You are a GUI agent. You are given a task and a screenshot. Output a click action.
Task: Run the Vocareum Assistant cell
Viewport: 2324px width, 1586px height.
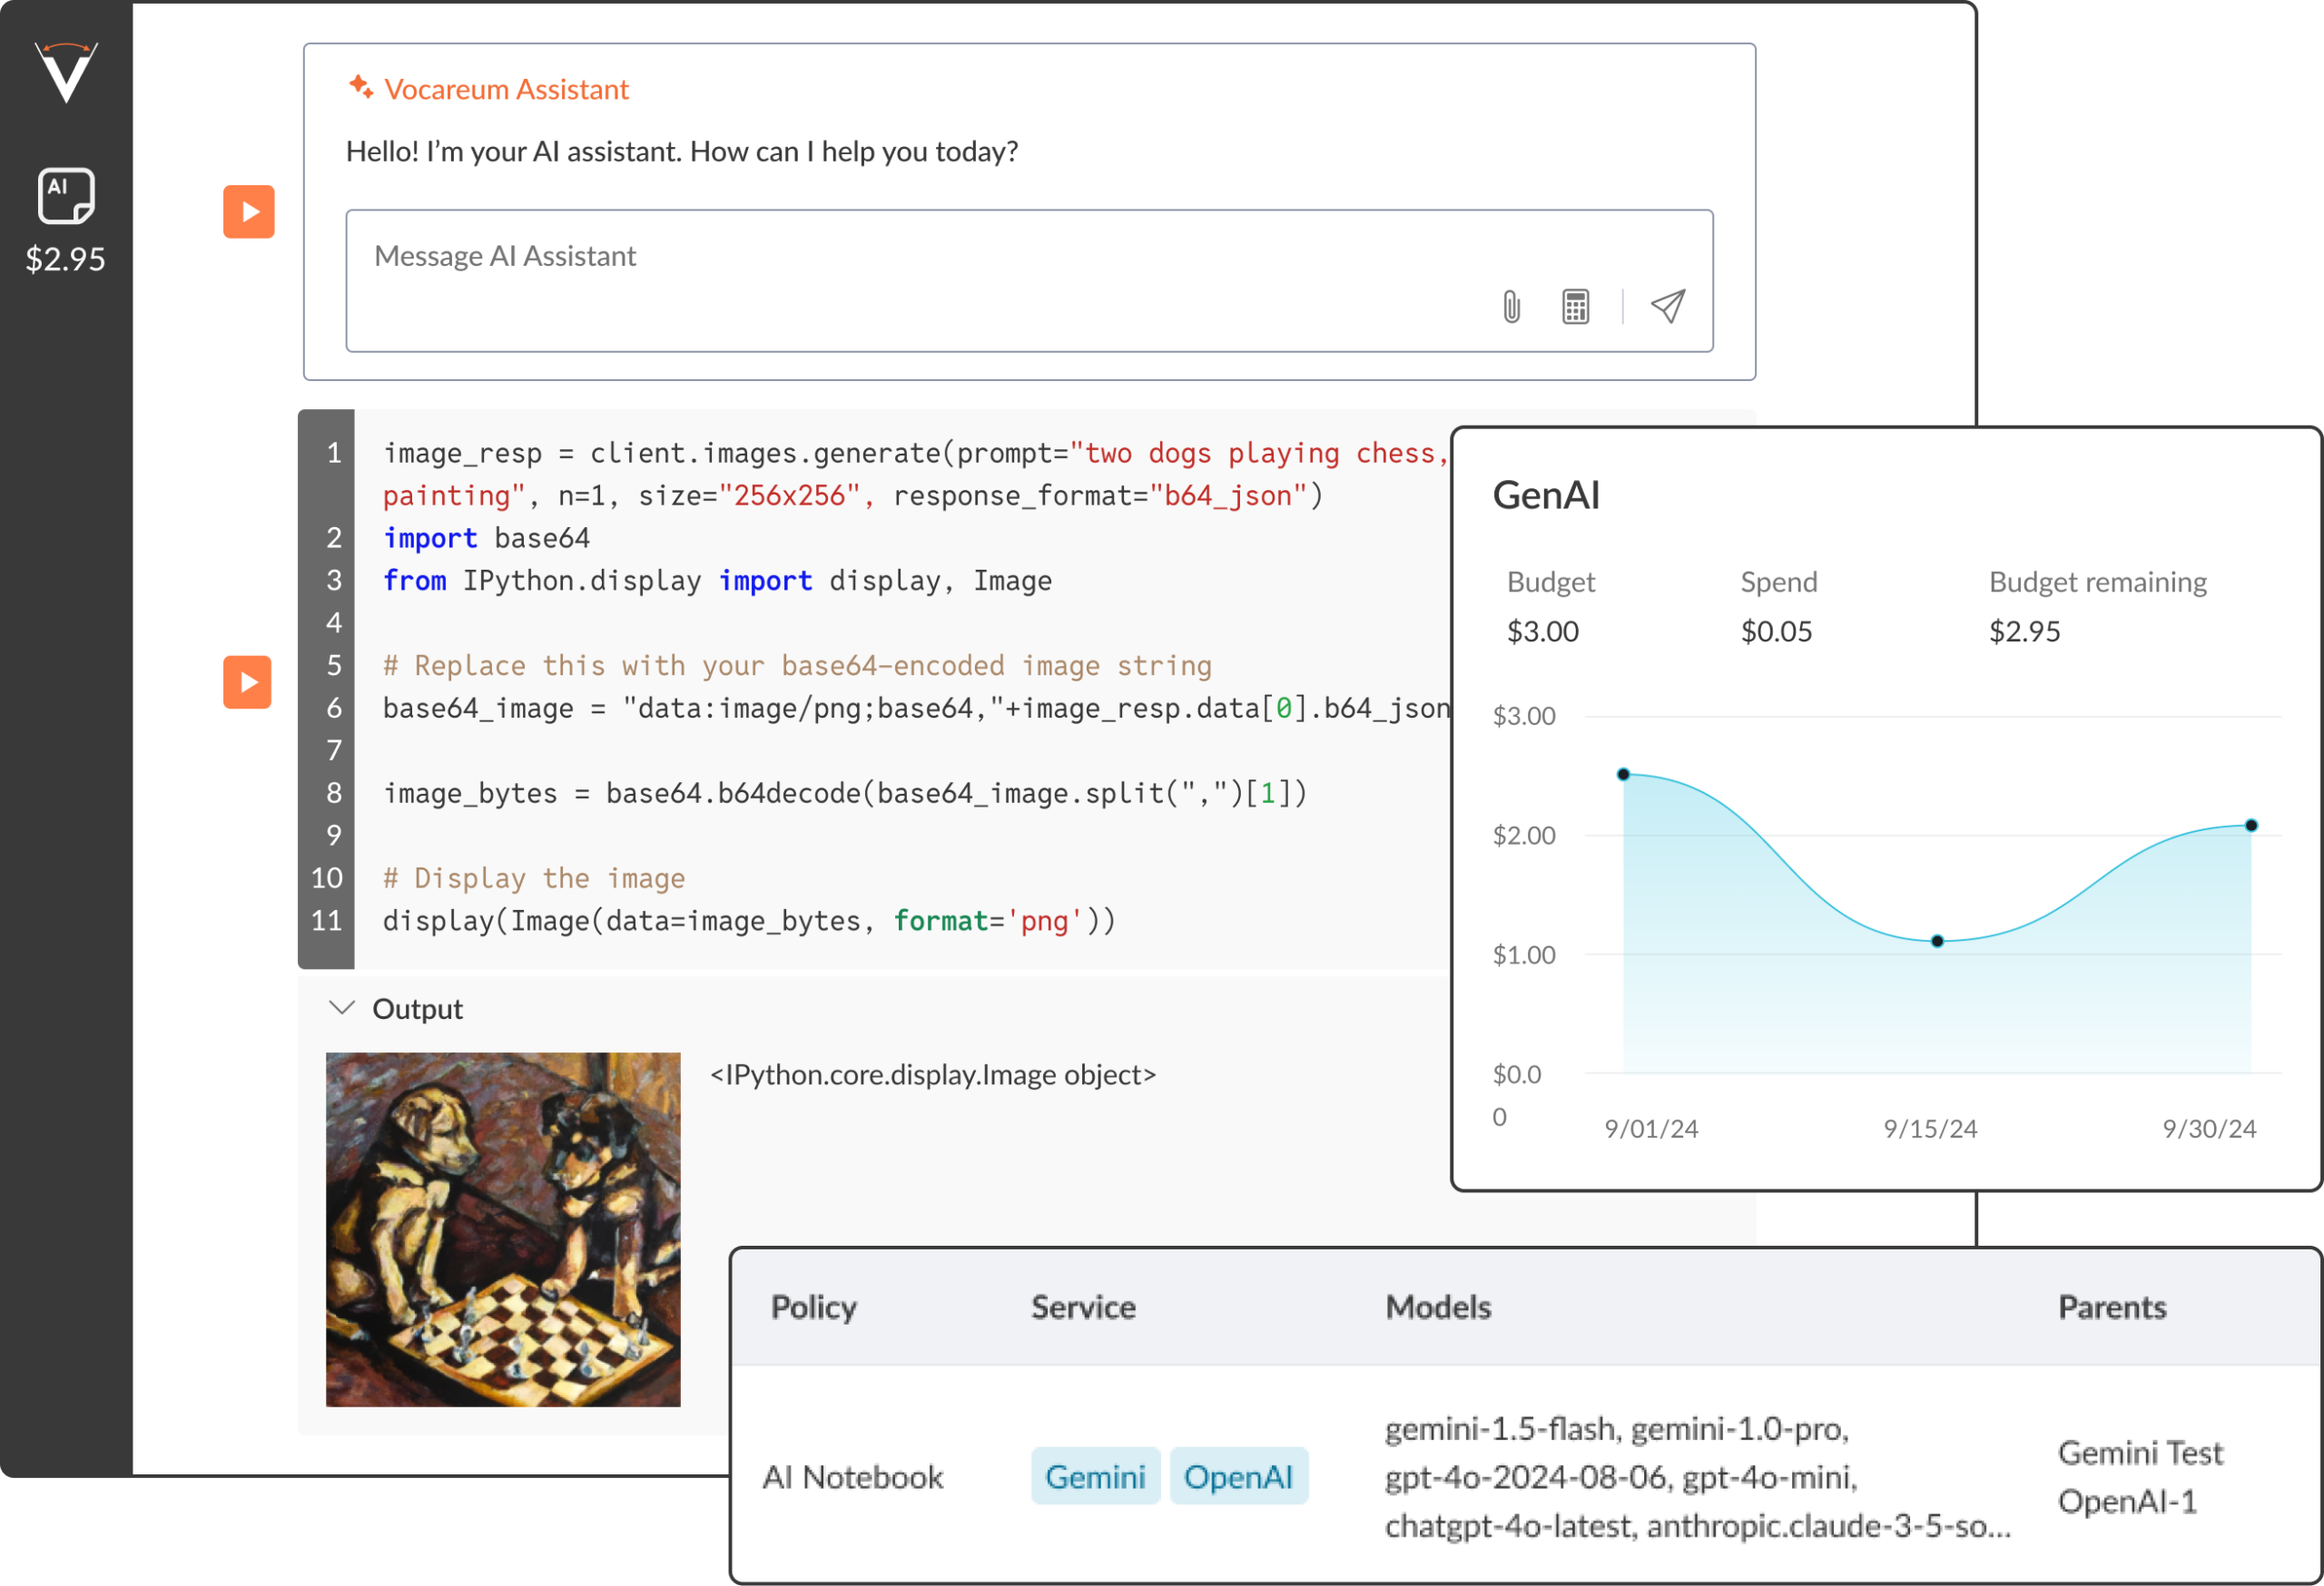(248, 212)
